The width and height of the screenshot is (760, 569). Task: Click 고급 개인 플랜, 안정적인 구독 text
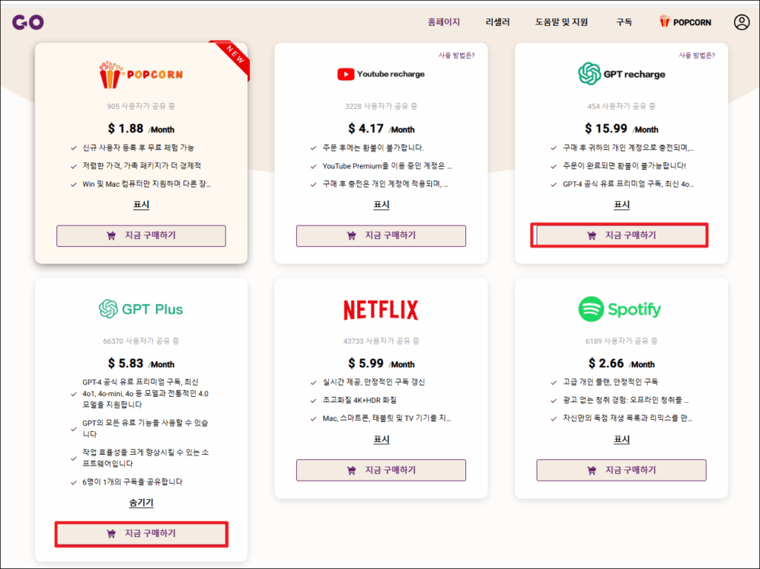pos(610,382)
